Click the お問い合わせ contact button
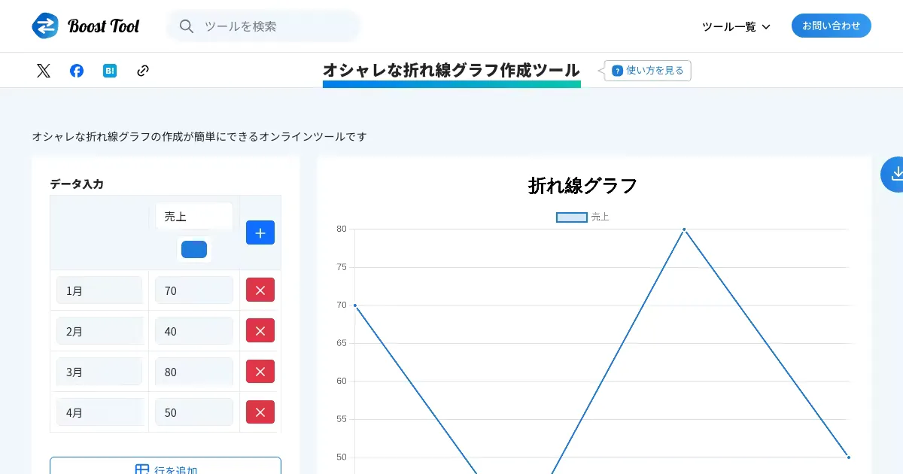The height and width of the screenshot is (474, 903). (x=831, y=26)
